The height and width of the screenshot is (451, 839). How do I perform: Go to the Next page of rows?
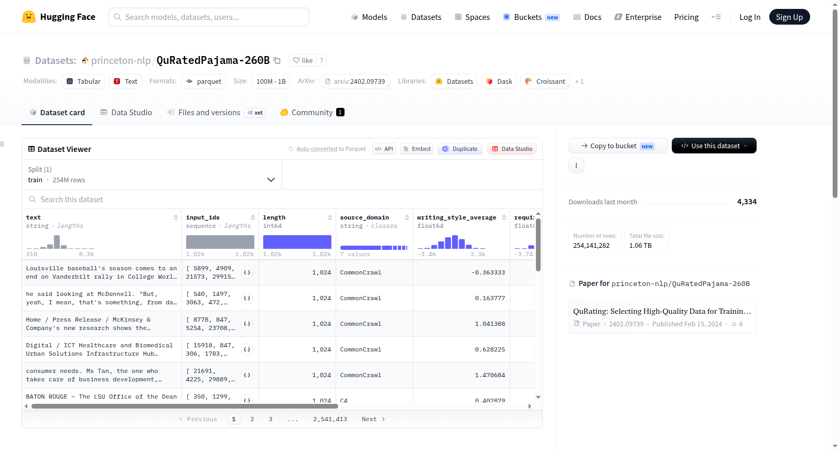tap(373, 419)
